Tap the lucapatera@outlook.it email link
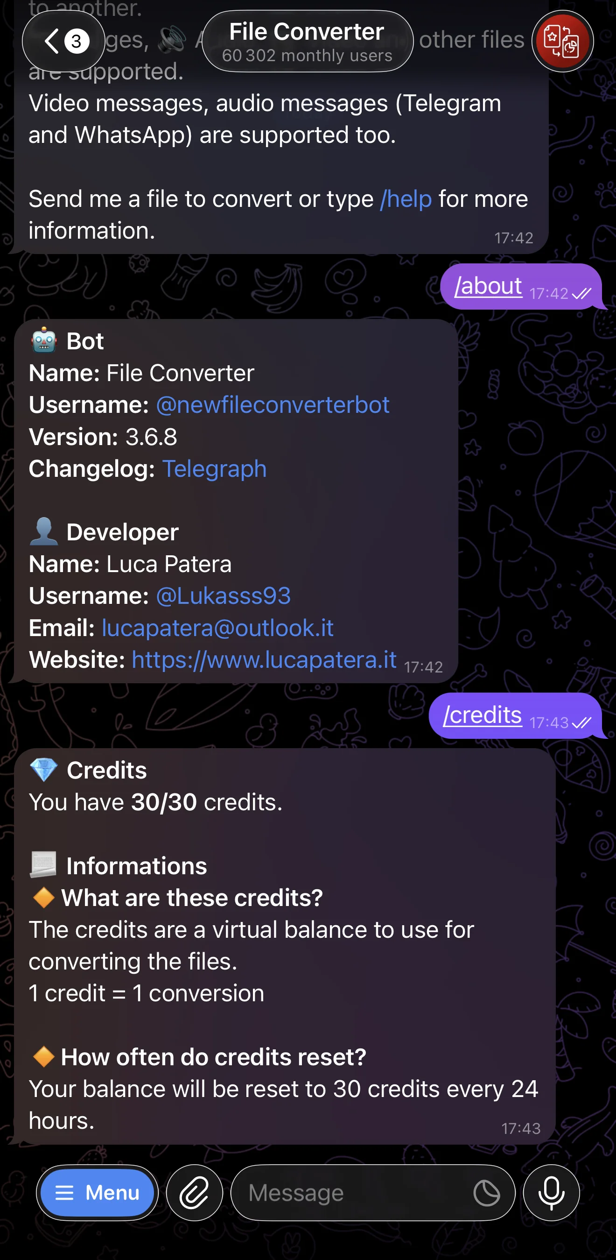Viewport: 616px width, 1260px height. [217, 628]
